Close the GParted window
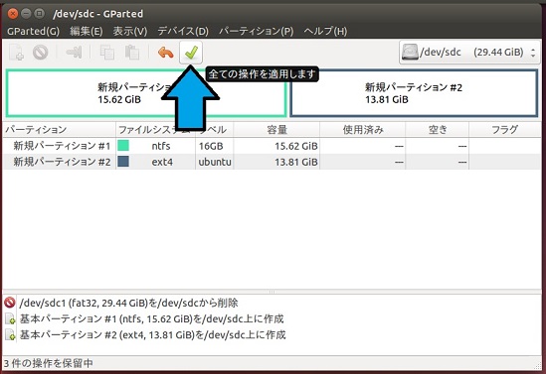 13,14
